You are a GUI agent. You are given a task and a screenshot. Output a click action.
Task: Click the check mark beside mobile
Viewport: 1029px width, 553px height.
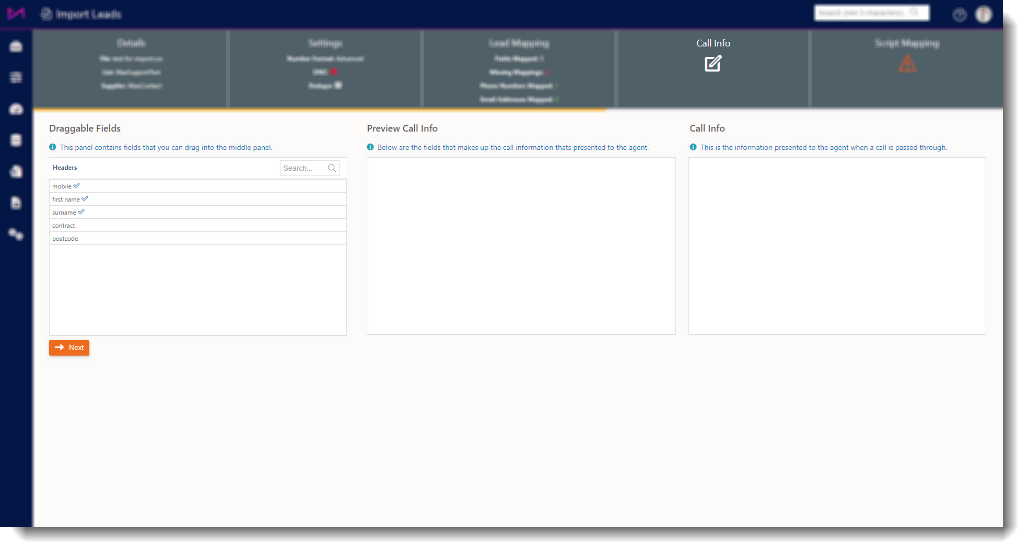pos(77,186)
